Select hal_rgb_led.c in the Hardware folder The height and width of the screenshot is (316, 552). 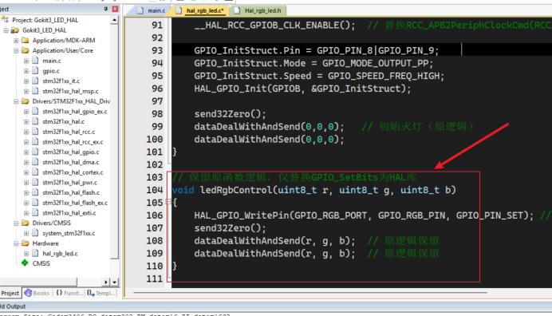pos(60,254)
